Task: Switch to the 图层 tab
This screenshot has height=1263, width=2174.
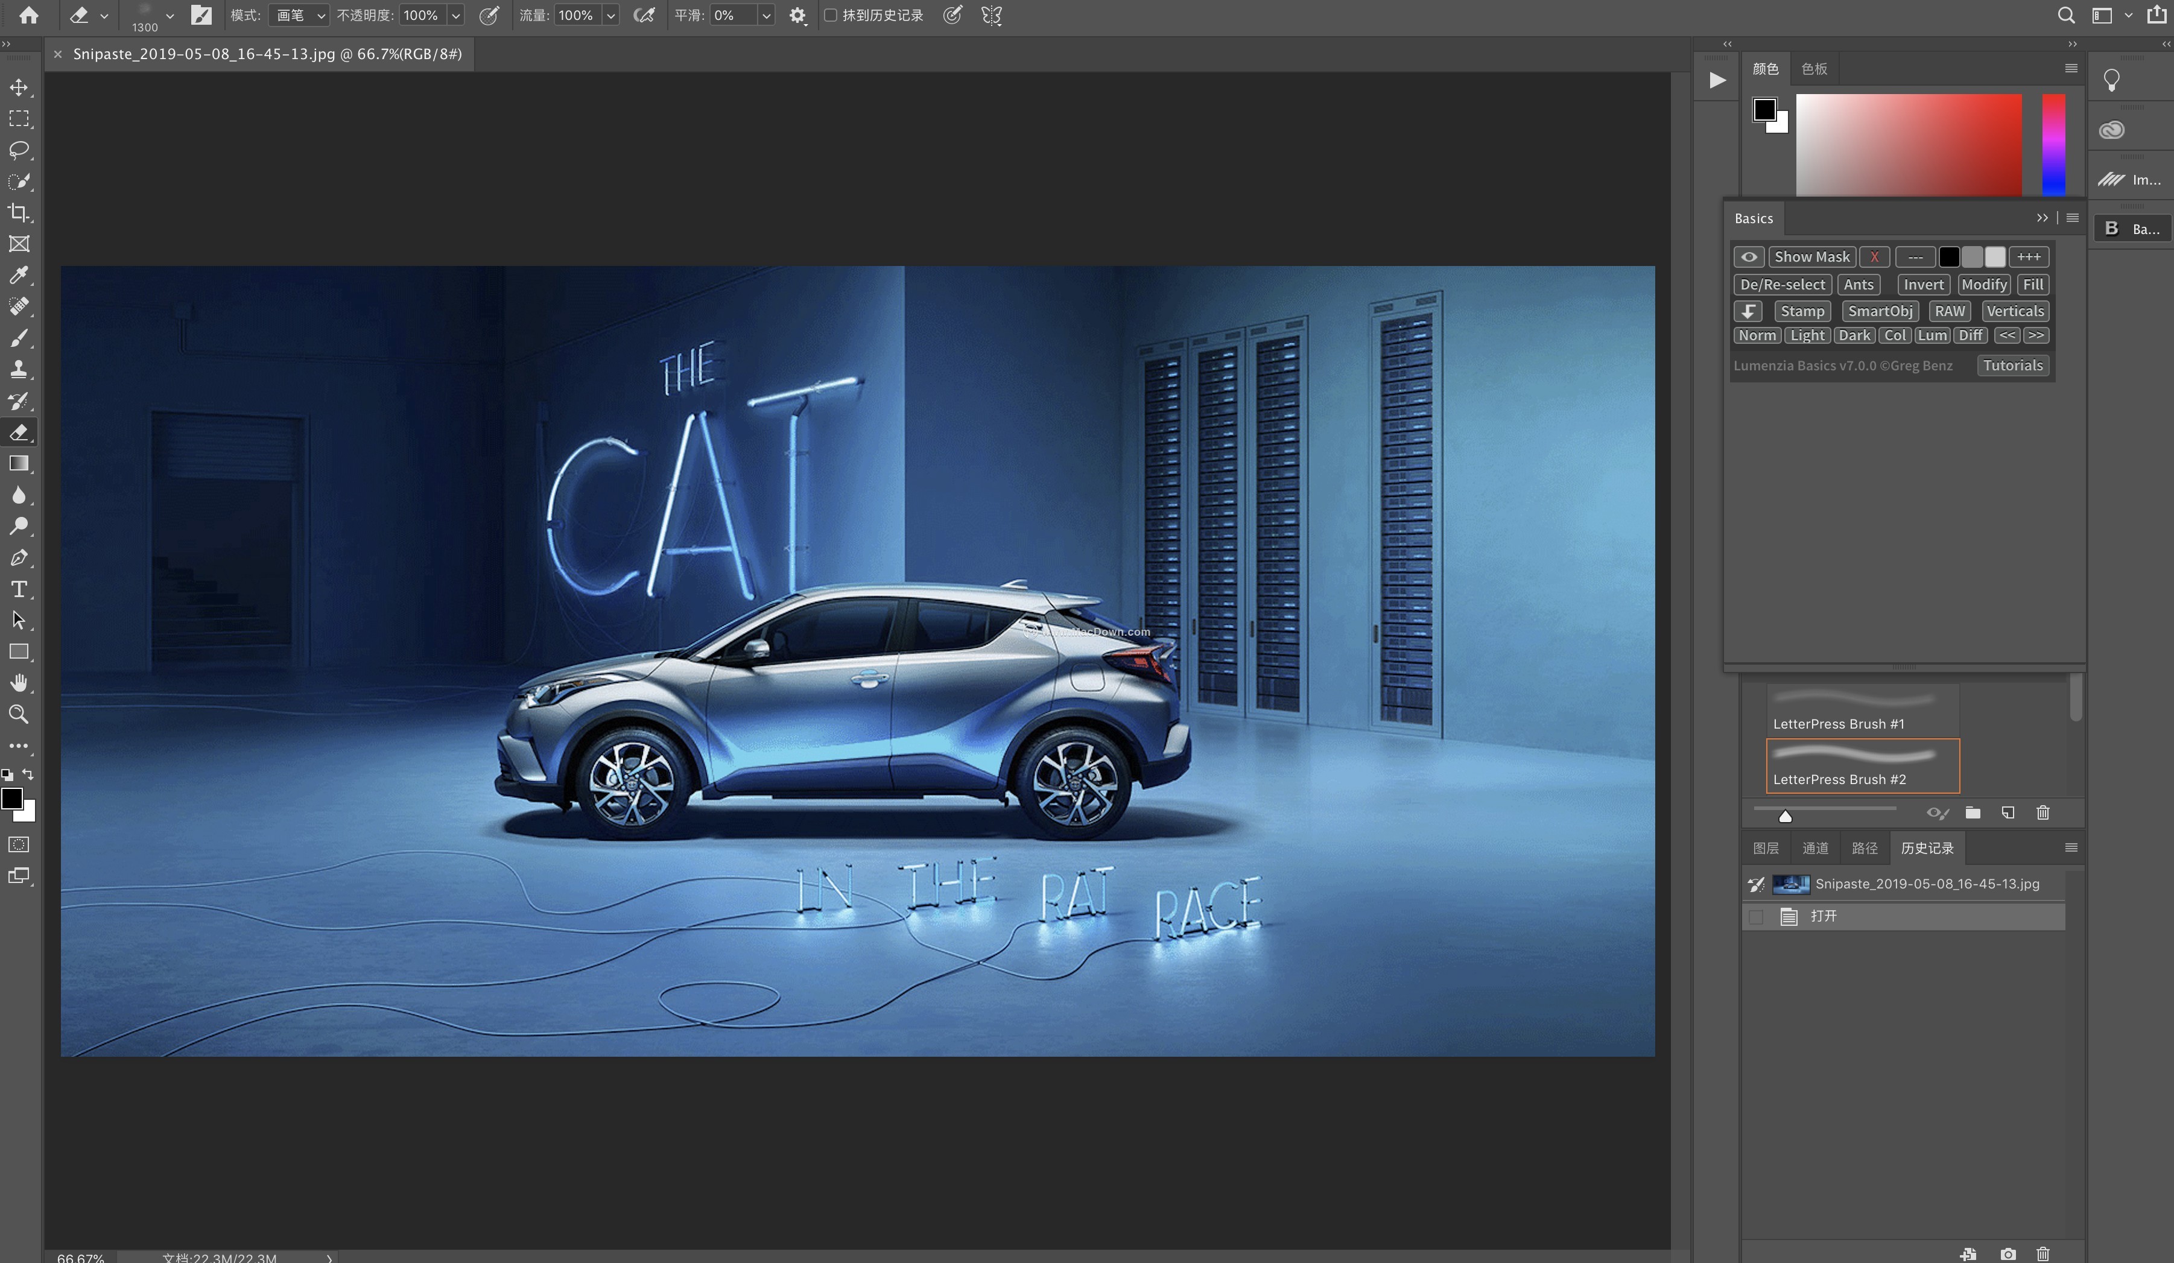Action: pos(1765,848)
